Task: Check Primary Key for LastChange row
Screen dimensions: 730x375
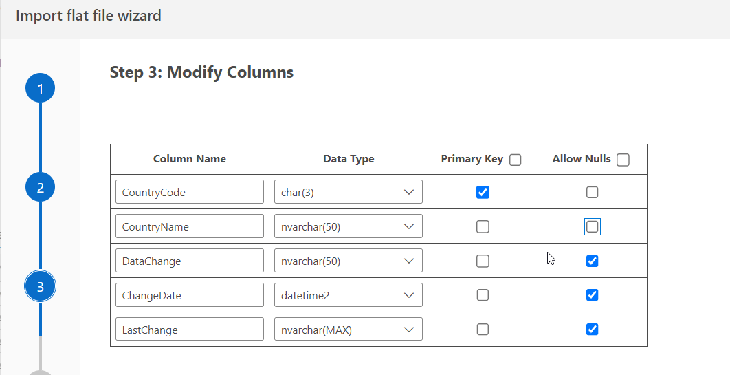Action: click(x=483, y=330)
